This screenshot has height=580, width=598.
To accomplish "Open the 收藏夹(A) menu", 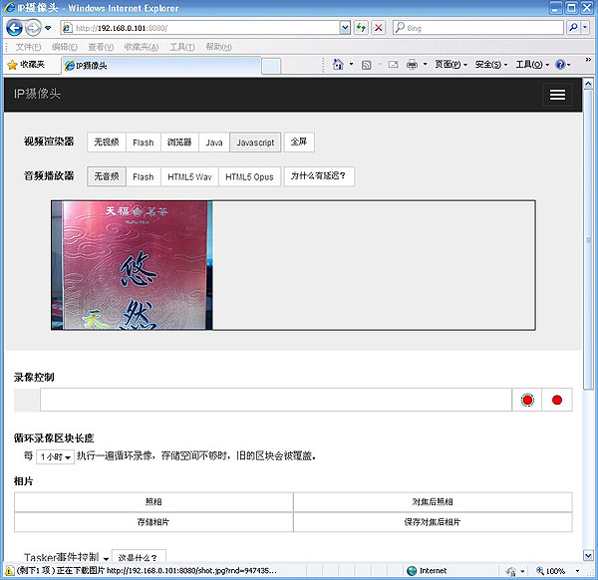I will click(142, 47).
